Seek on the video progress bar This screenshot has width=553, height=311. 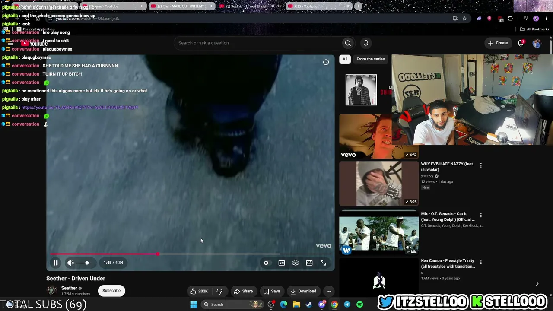click(x=191, y=254)
